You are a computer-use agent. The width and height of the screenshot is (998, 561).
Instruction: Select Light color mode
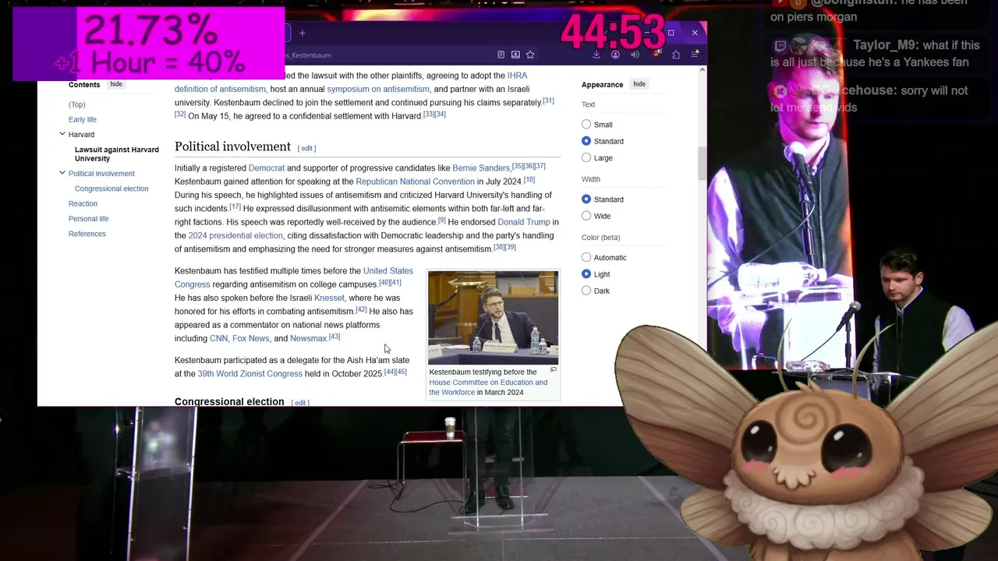[x=586, y=274]
